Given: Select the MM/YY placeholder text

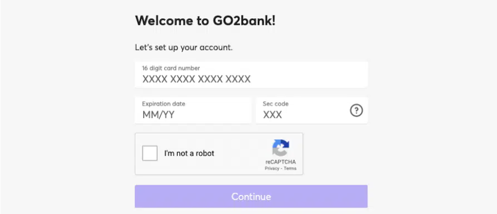Looking at the screenshot, I should 158,115.
